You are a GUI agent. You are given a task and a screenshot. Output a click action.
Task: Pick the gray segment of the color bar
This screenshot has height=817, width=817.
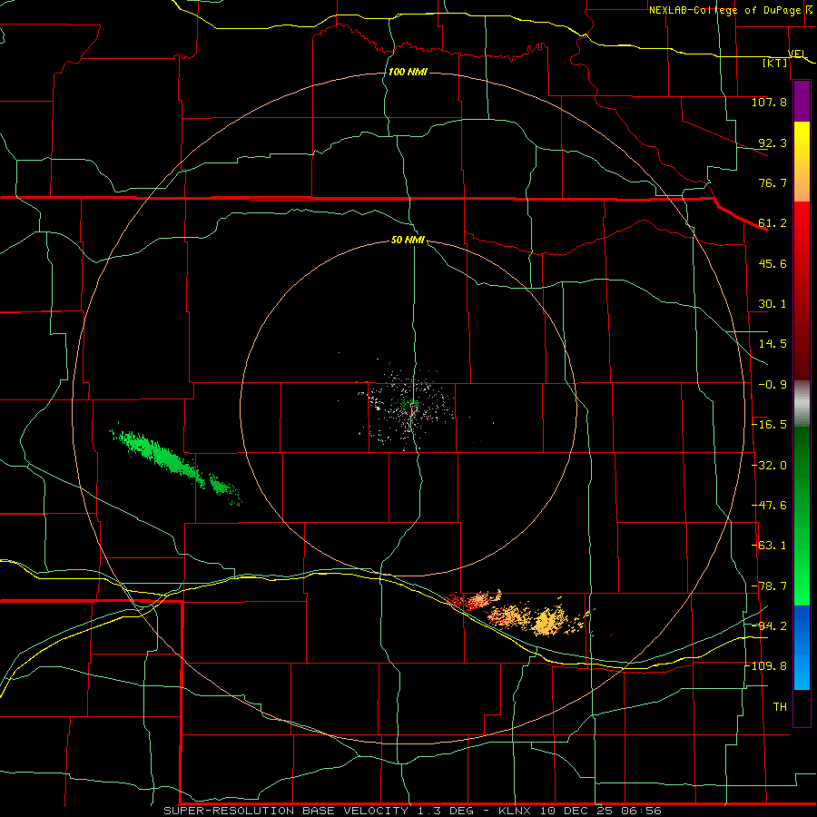click(802, 404)
